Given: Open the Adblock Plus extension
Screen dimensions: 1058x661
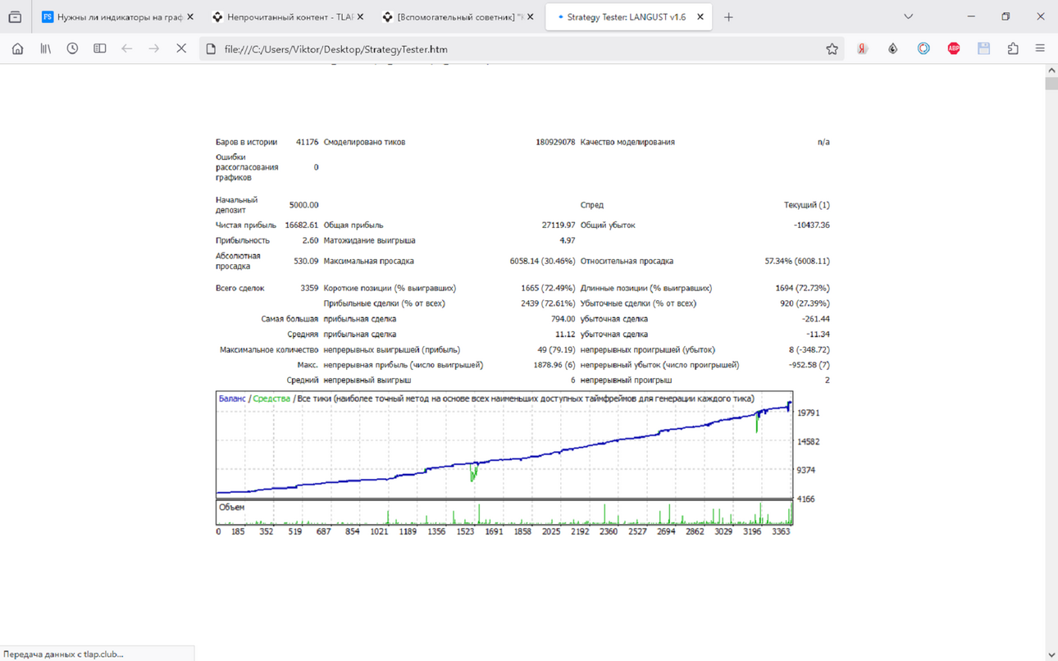Looking at the screenshot, I should (x=953, y=49).
